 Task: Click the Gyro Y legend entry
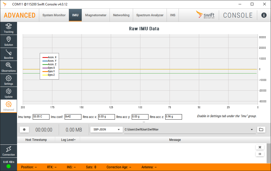pyautogui.click(x=49, y=71)
